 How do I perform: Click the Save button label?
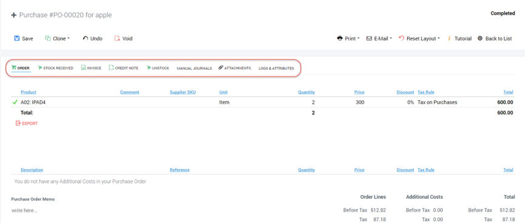point(27,38)
